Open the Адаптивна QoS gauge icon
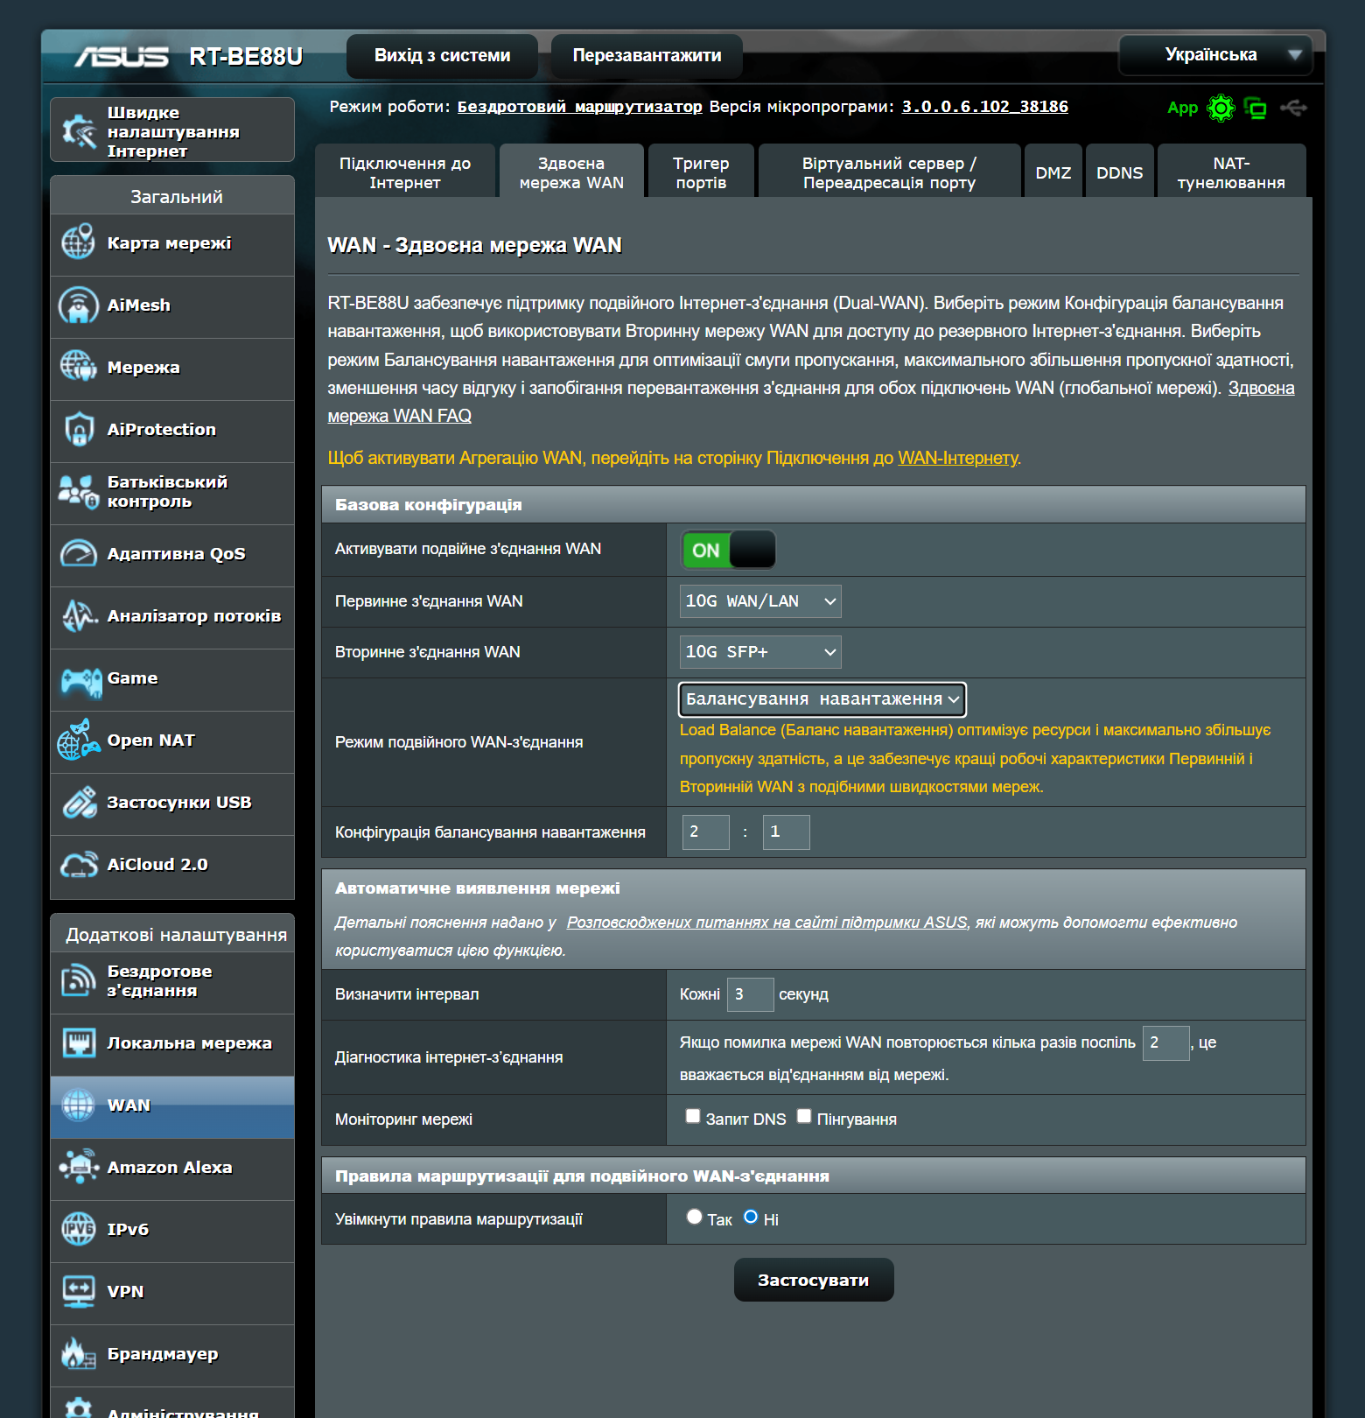This screenshot has width=1365, height=1418. coord(79,553)
